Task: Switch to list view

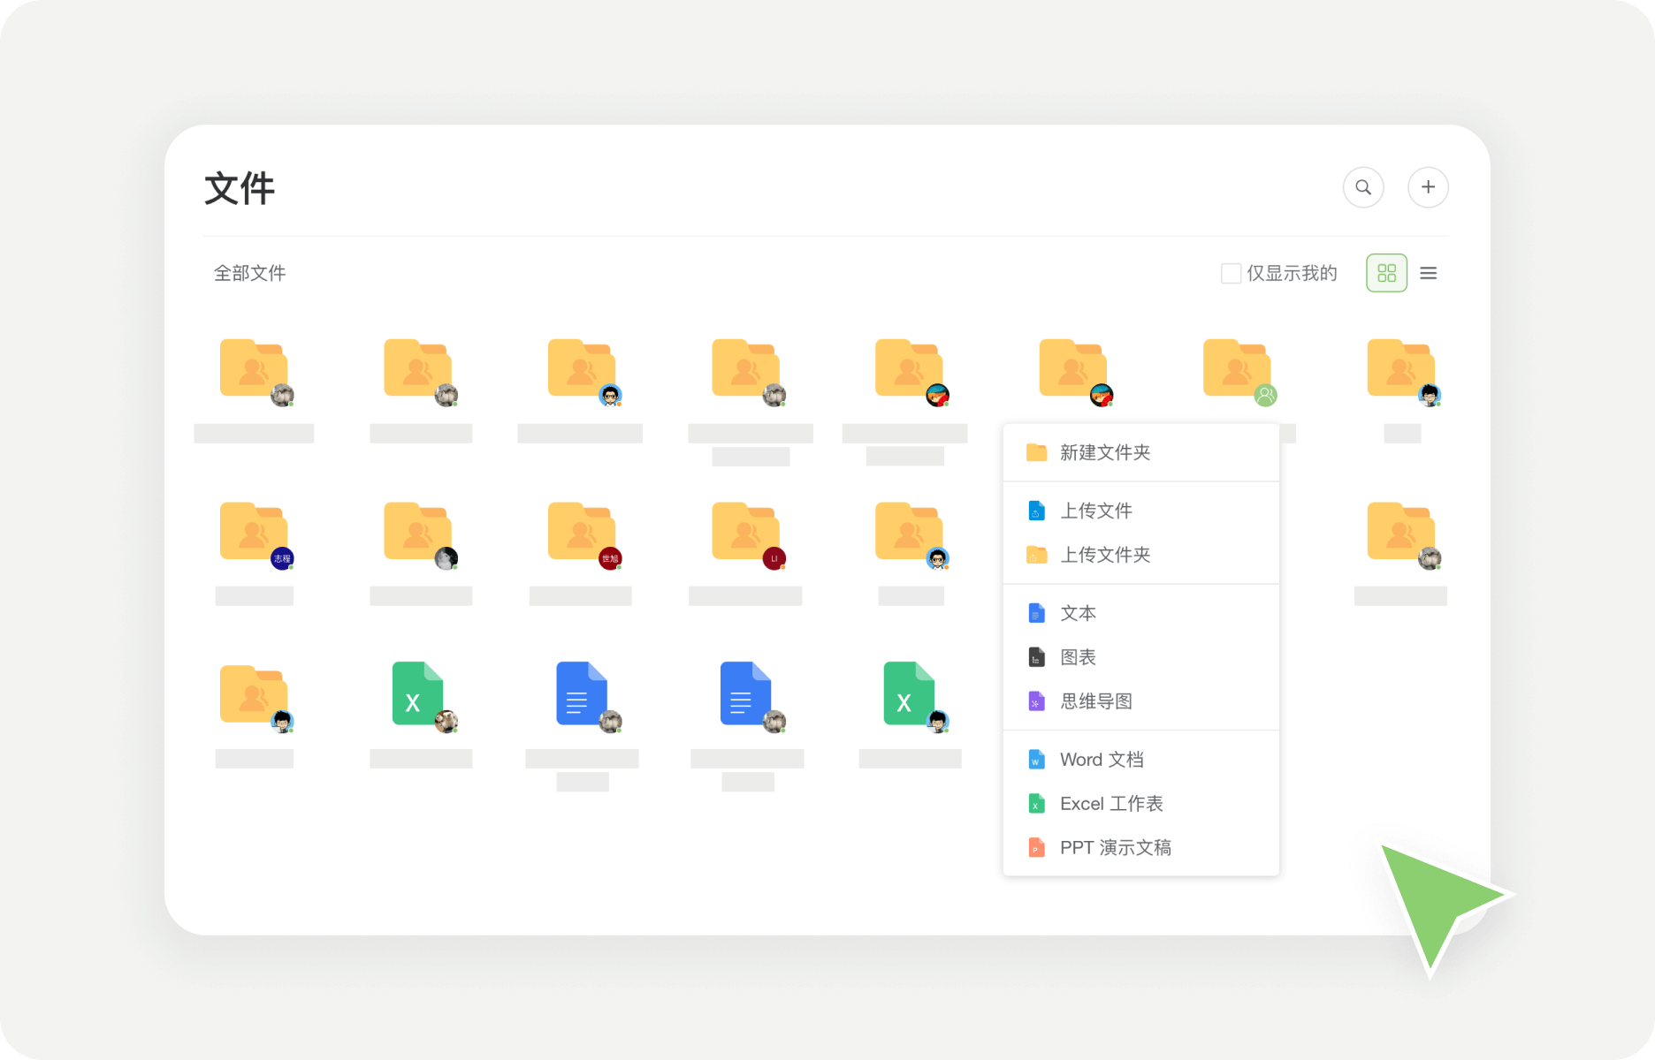Action: [1428, 273]
